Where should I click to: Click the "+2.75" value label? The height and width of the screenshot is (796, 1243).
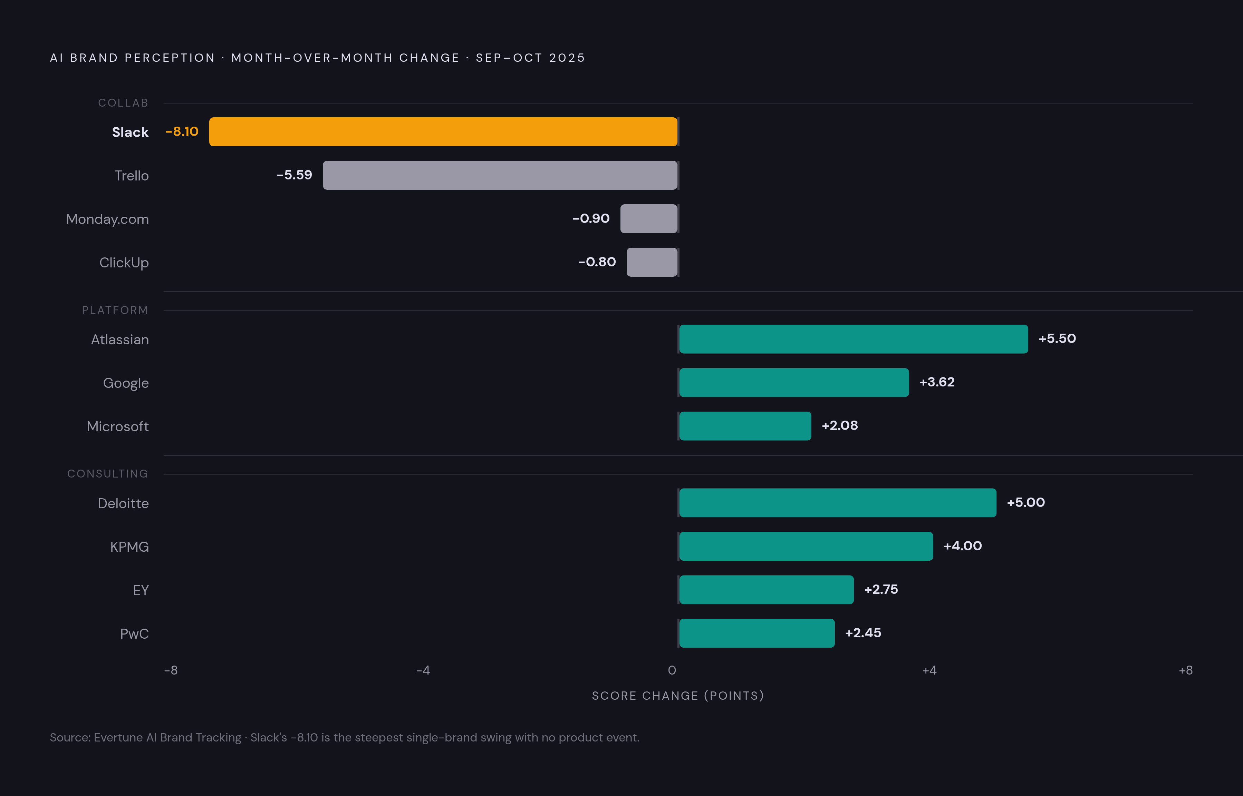click(881, 589)
